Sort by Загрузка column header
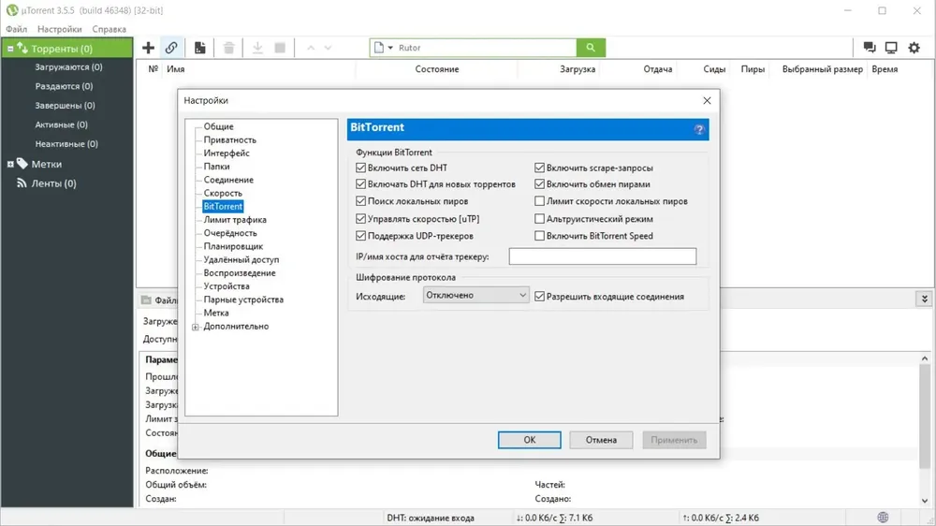The width and height of the screenshot is (936, 526). (x=578, y=69)
